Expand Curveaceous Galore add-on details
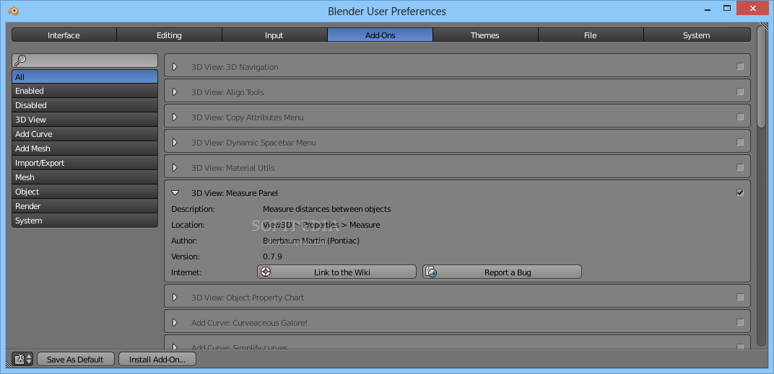 (175, 322)
